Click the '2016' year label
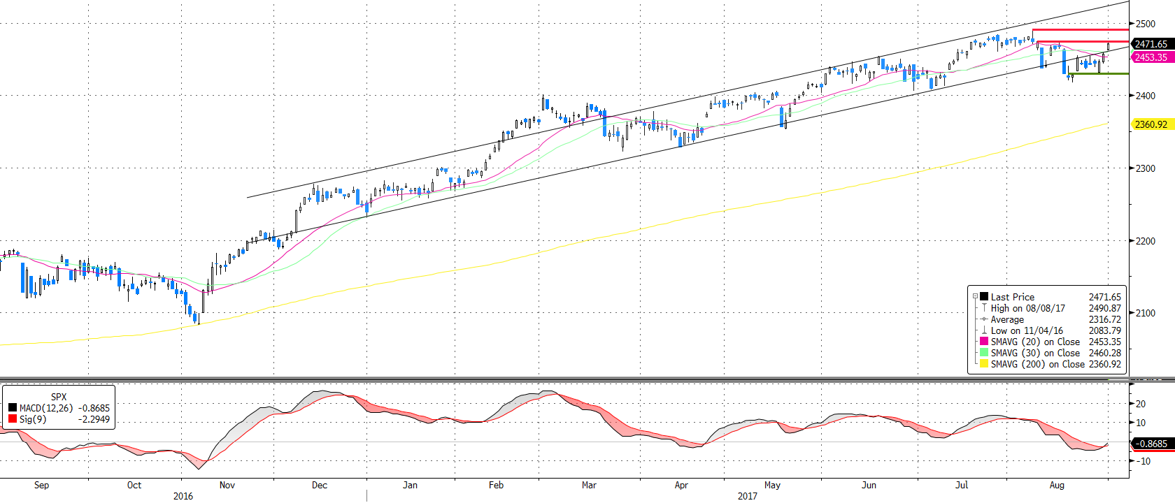The width and height of the screenshot is (1175, 503). 183,496
